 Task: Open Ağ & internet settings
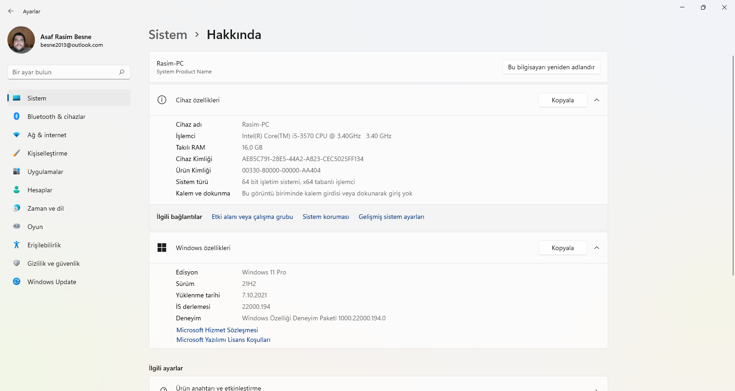tap(69, 135)
